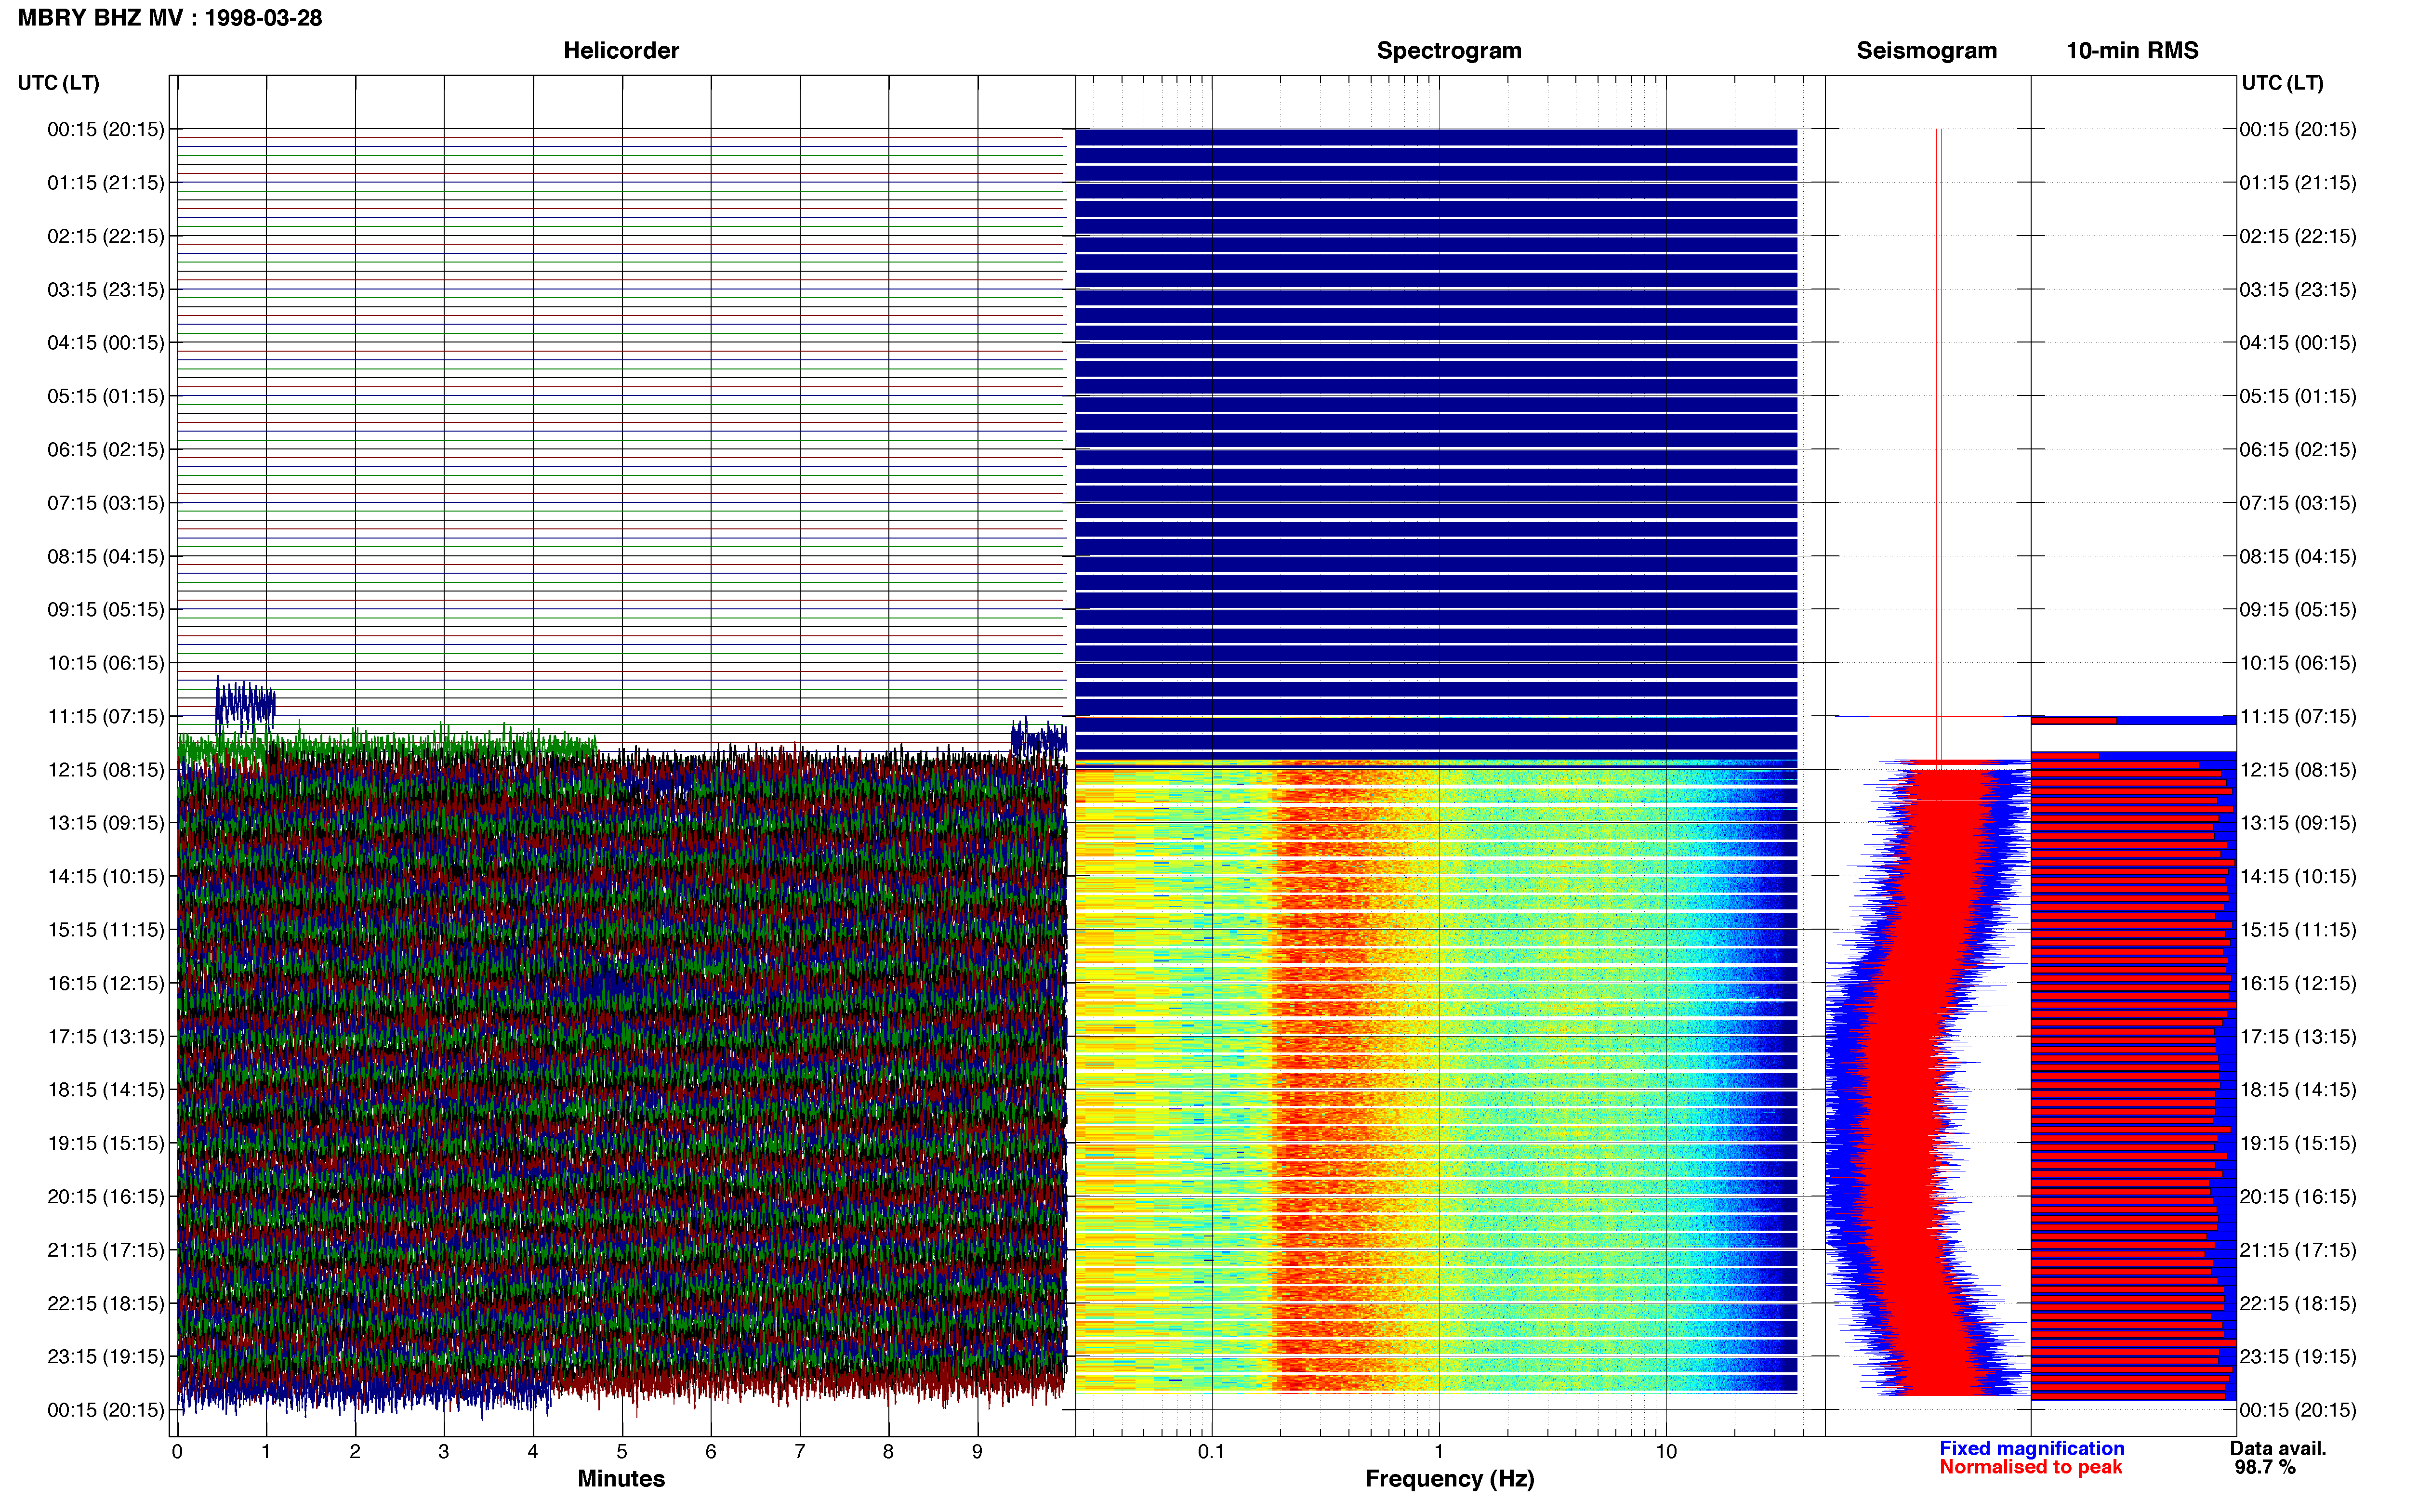Screen dimensions: 2418x1512
Task: Click right-axis time '19:15 (15:15)'
Action: [2298, 1143]
